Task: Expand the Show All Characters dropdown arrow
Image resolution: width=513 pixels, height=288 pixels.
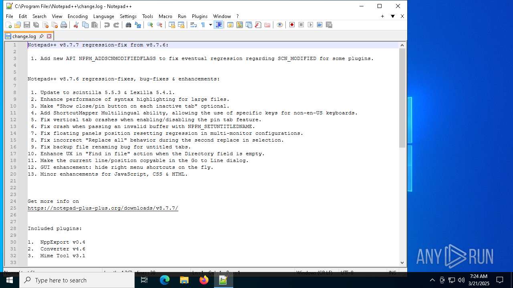Action: (210, 25)
